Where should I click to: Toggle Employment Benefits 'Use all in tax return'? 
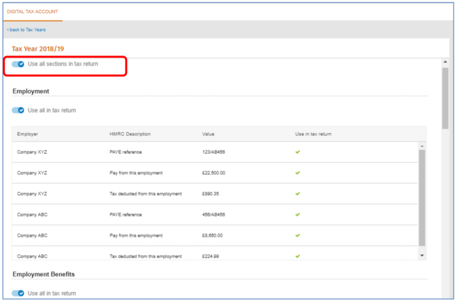18,293
